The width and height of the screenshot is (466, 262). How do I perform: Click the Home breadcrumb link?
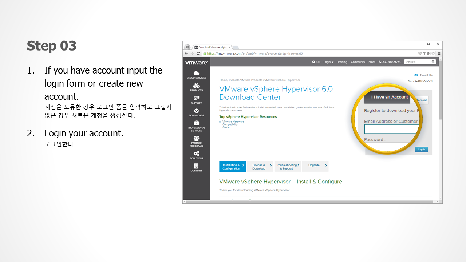tap(223, 80)
